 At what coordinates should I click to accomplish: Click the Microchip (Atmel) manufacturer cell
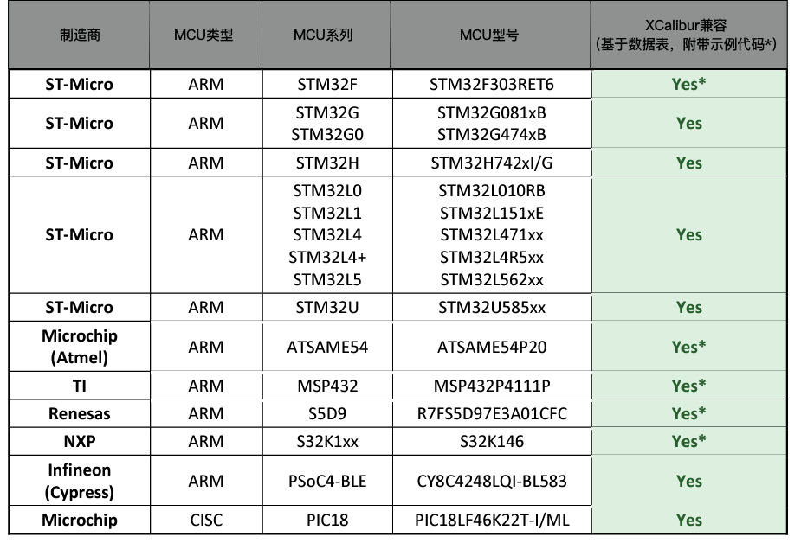click(79, 347)
